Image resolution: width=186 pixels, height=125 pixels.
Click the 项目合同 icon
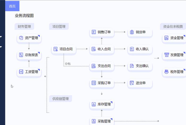click(56, 49)
